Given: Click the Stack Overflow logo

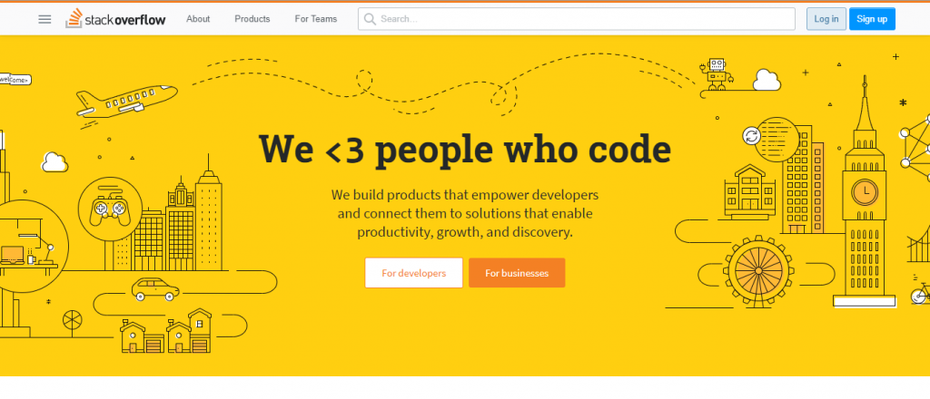Looking at the screenshot, I should tap(115, 18).
